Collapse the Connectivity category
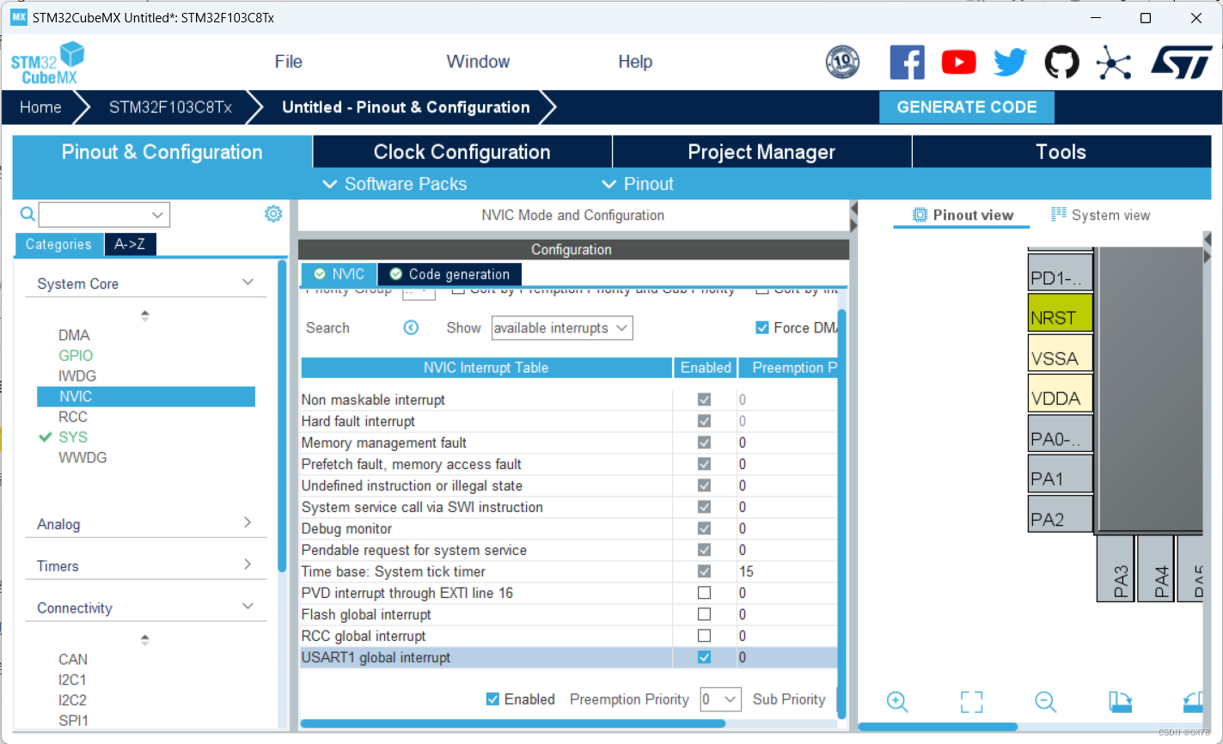Screen dimensions: 1223x744 tap(248, 607)
